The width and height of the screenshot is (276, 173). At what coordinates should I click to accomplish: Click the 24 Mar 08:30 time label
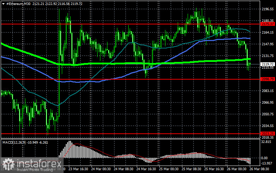pos(124,169)
